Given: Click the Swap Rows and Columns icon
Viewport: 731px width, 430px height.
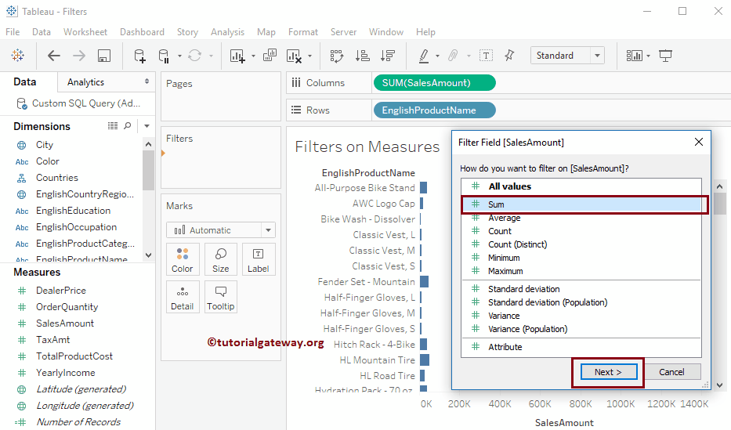Looking at the screenshot, I should pos(337,56).
